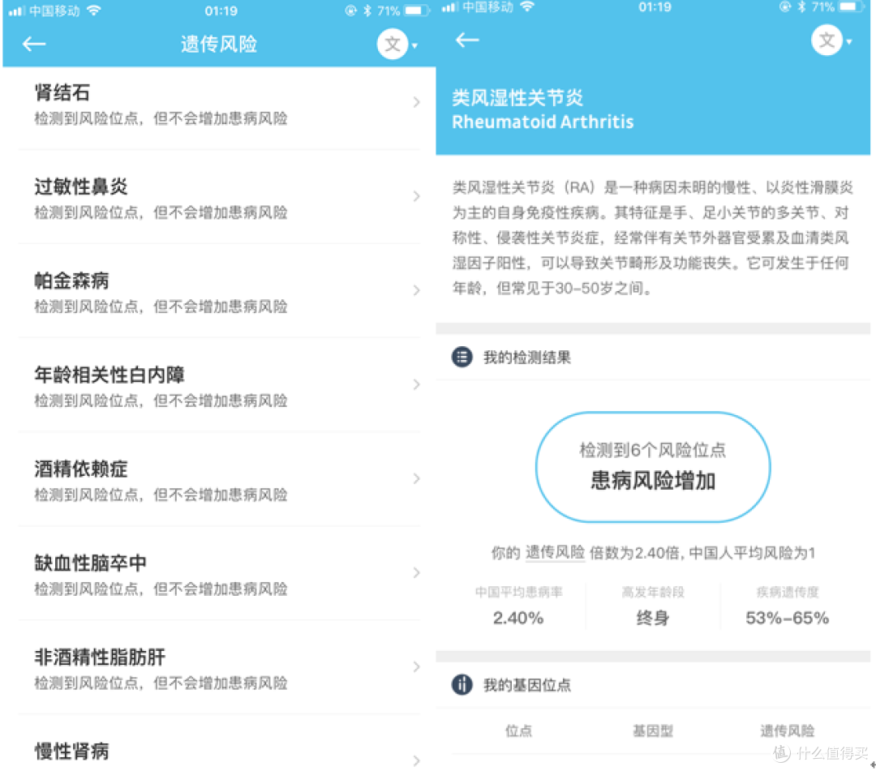The height and width of the screenshot is (771, 876).
Task: Expand the chevron on the 过敏性鼻炎 row
Action: tap(416, 196)
